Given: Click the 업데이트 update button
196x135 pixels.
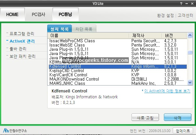Looking at the screenshot, I should click(183, 131).
